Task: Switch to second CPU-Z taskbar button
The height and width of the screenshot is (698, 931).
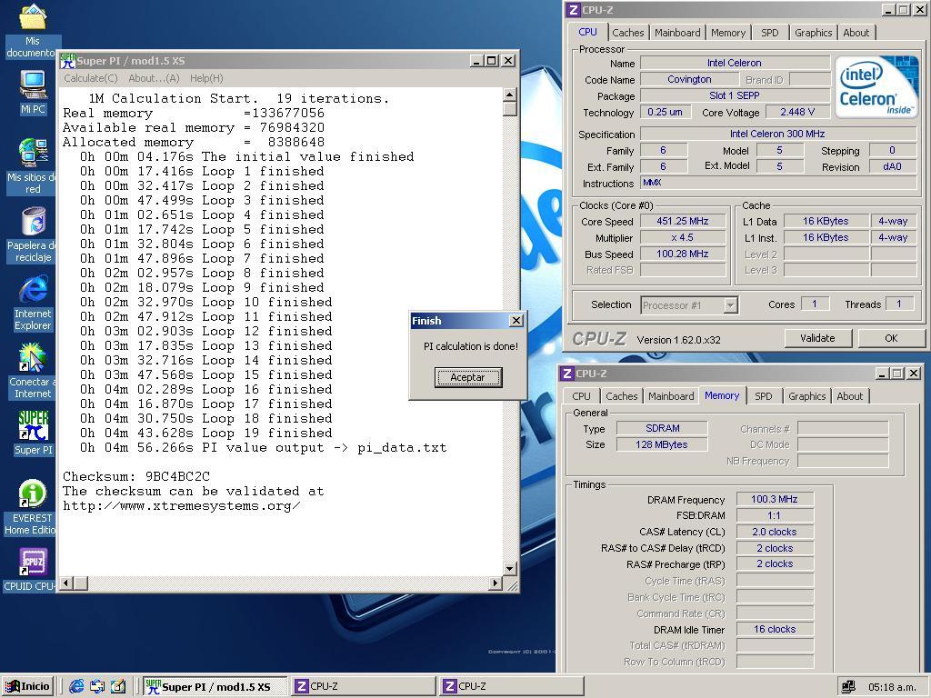Action: [512, 687]
